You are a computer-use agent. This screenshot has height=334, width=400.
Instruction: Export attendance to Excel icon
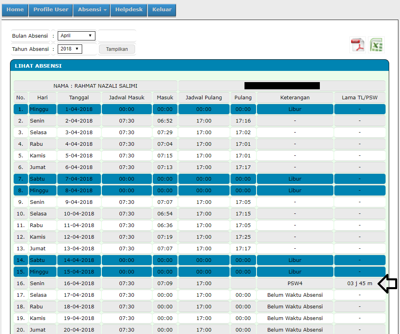[x=376, y=45]
